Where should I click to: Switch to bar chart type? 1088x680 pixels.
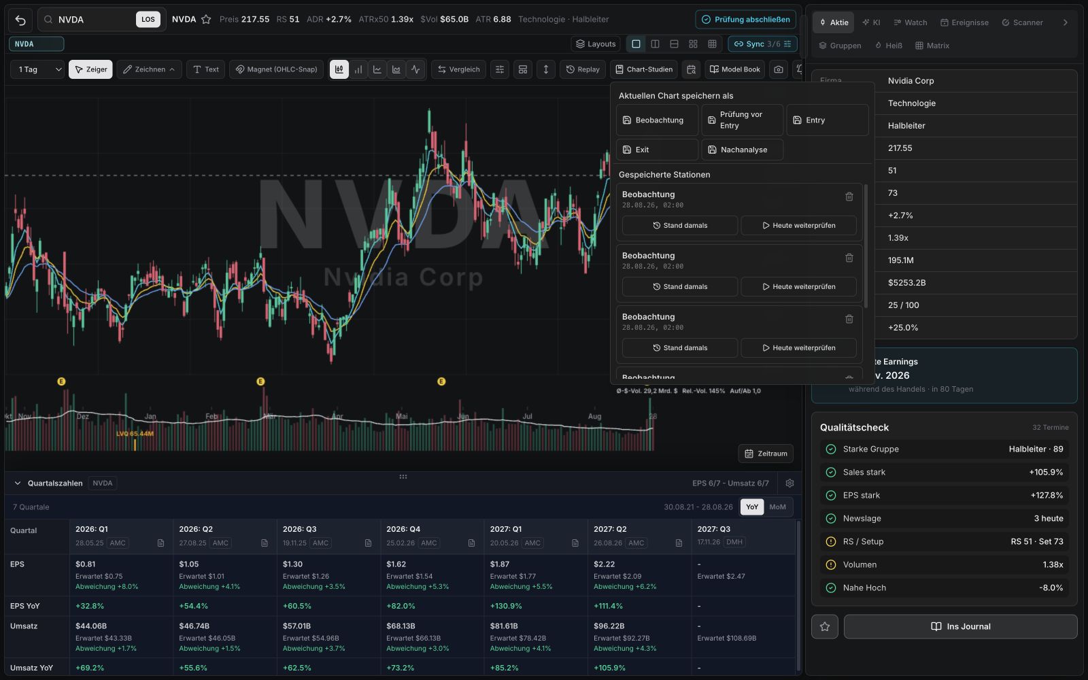358,69
